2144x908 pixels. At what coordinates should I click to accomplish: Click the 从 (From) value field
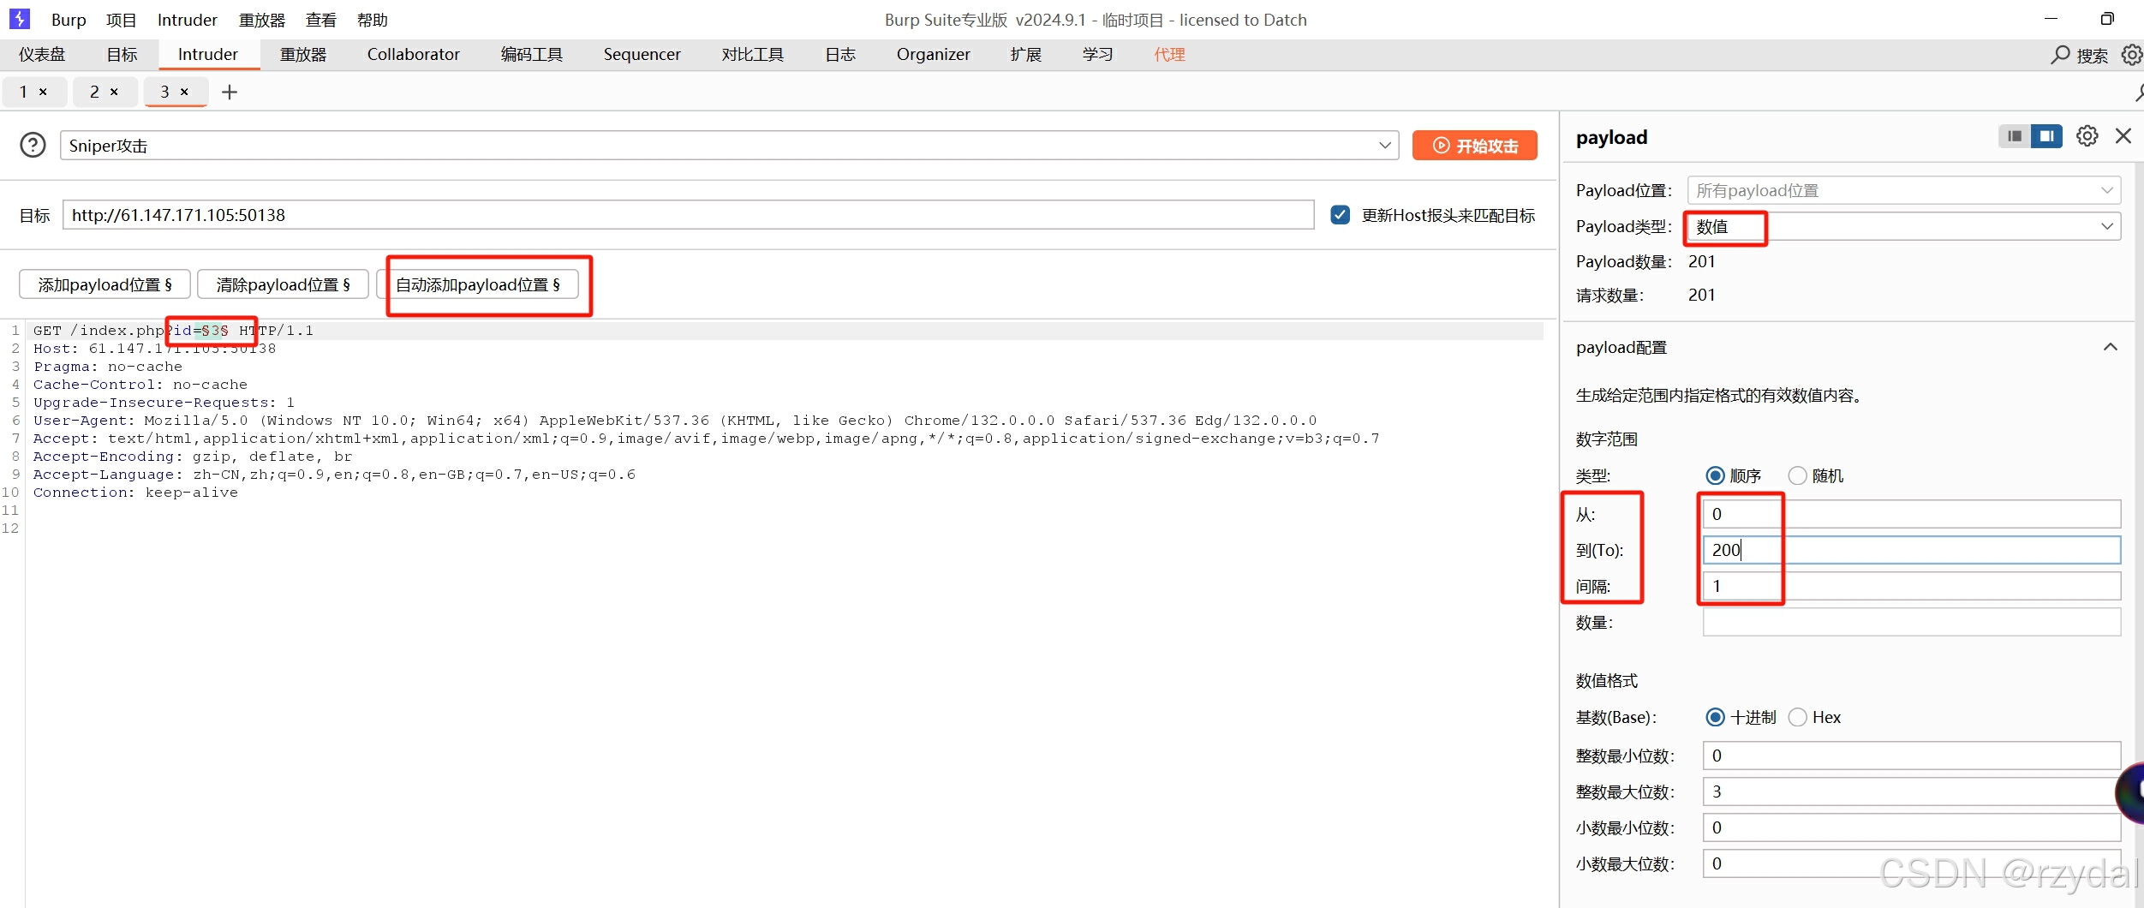pos(1911,514)
